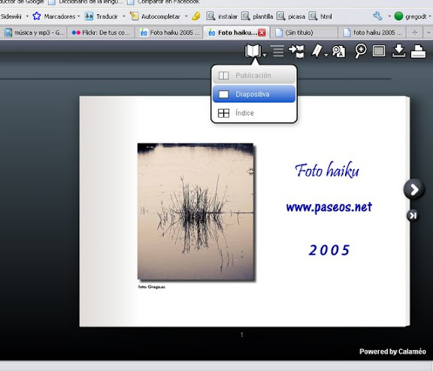Select Índice view mode
The height and width of the screenshot is (371, 433).
[x=254, y=113]
